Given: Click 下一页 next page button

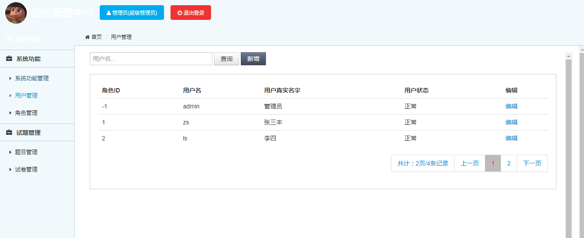Looking at the screenshot, I should click(532, 163).
